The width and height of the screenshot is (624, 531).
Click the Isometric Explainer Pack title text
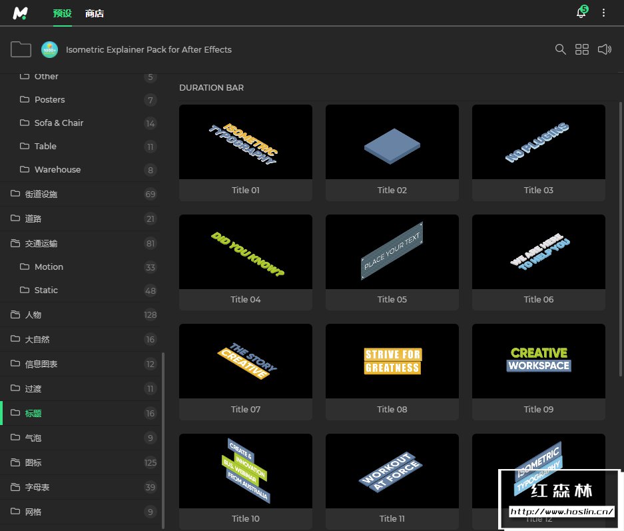(149, 50)
